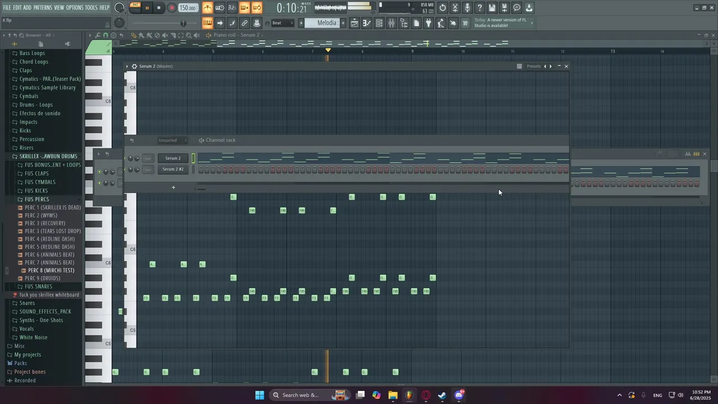This screenshot has height=404, width=718.
Task: Click the question mark help icon
Action: (x=480, y=8)
